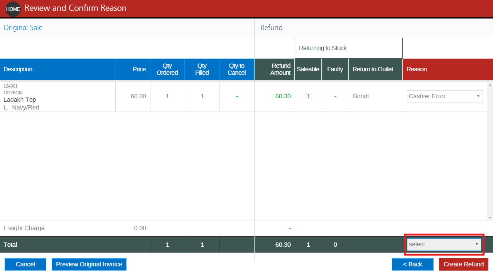493x276 pixels.
Task: Open the Cashier Error reason dropdown
Action: (x=445, y=96)
